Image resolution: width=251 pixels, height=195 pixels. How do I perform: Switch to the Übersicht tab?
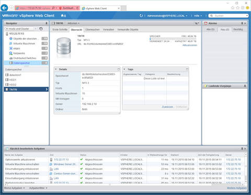coord(76,30)
